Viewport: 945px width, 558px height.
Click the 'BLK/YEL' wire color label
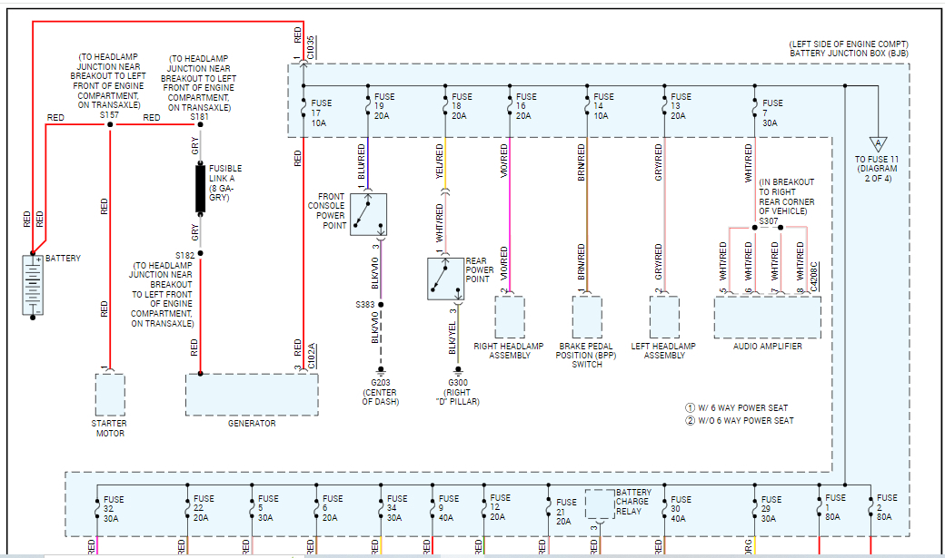pyautogui.click(x=452, y=338)
